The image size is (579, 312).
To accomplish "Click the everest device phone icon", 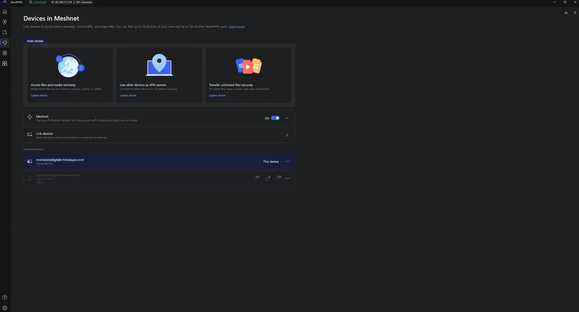I will pyautogui.click(x=30, y=178).
